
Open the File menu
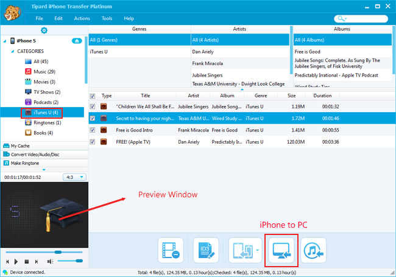(x=39, y=18)
